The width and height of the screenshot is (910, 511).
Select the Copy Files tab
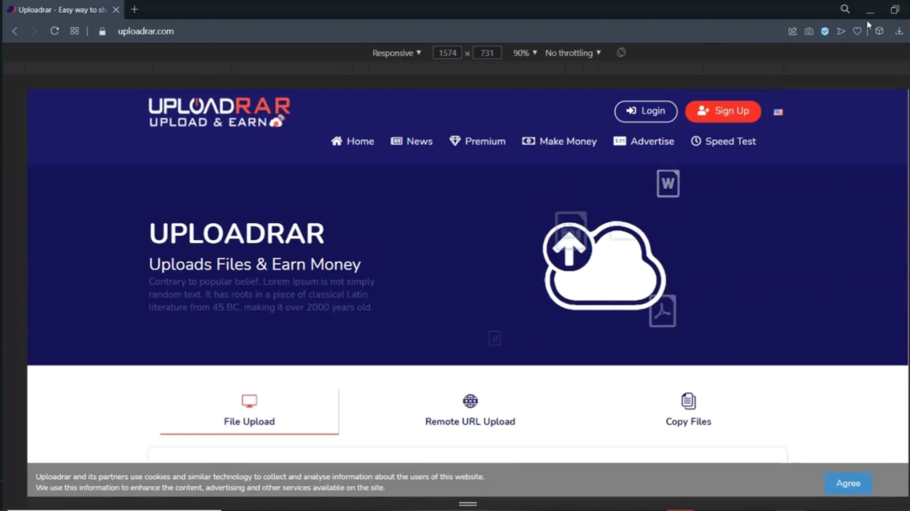688,411
